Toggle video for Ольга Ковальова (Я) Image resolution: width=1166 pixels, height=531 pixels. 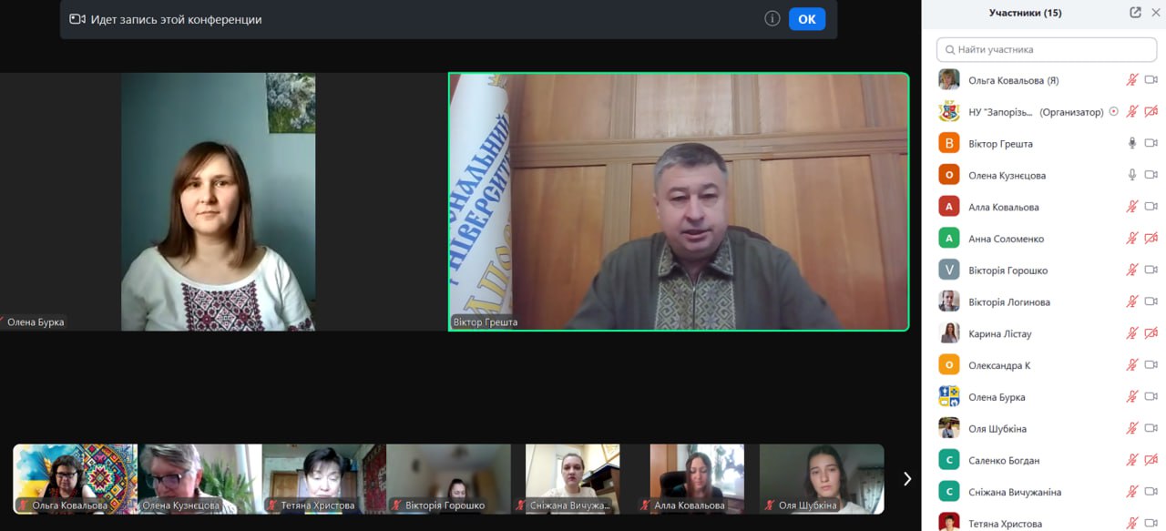pos(1151,80)
